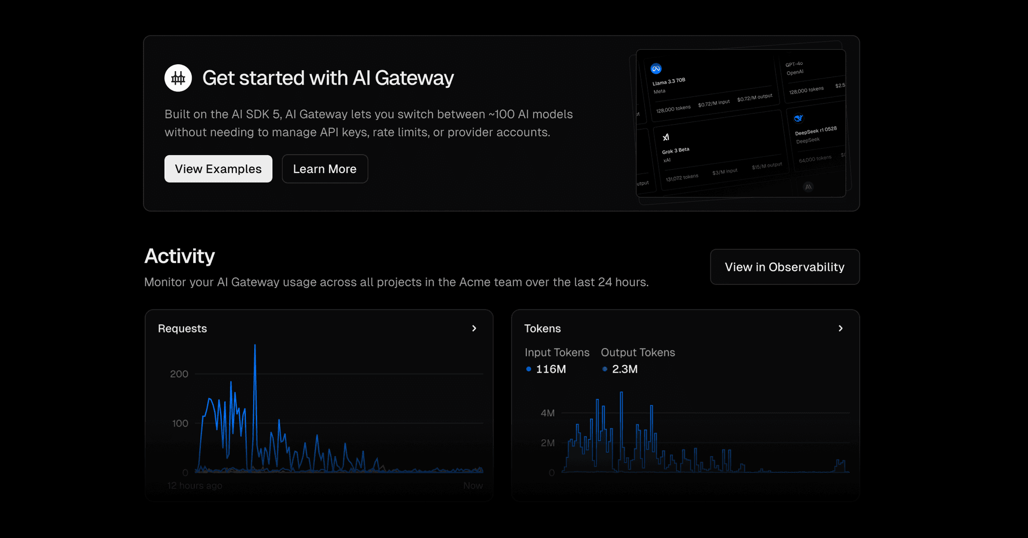Expand the Tokens card chevron
1028x538 pixels.
pos(840,328)
